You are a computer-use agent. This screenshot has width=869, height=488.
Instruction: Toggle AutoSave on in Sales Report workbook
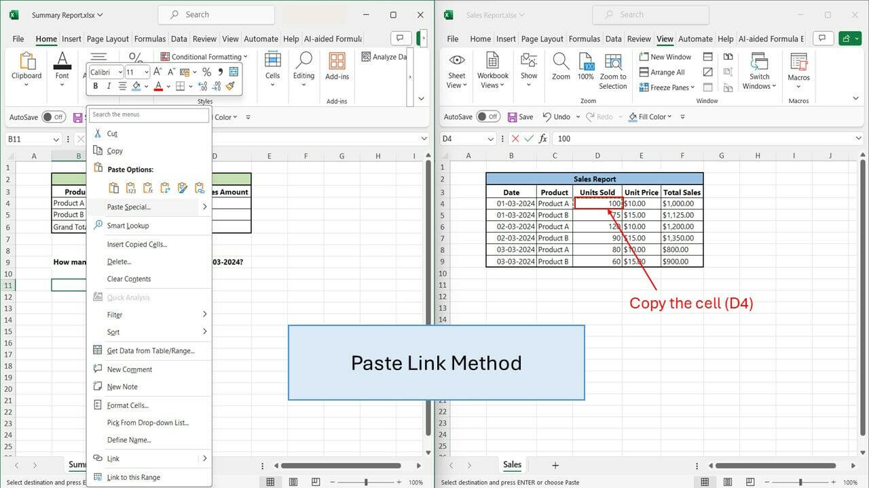(488, 117)
